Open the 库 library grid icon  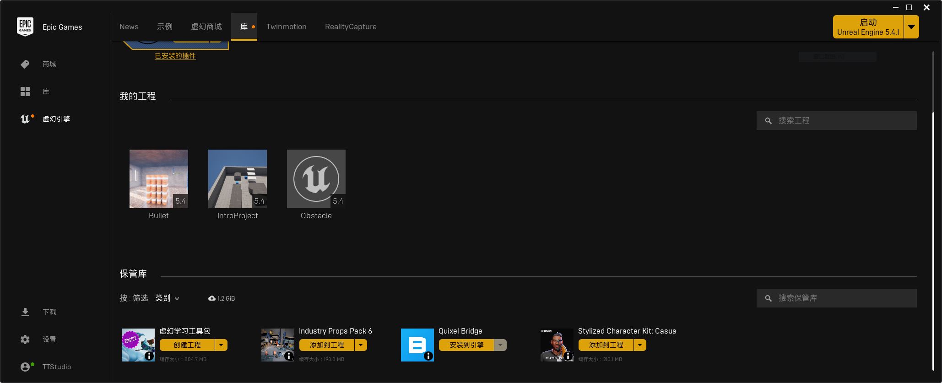25,92
